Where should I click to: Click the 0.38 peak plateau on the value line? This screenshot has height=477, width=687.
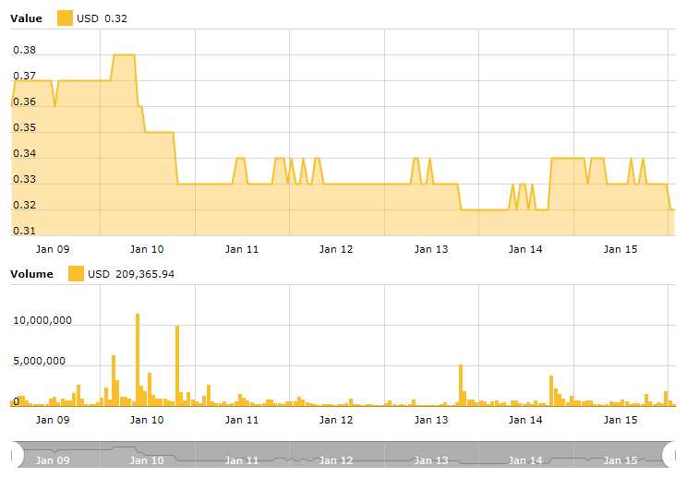click(124, 54)
